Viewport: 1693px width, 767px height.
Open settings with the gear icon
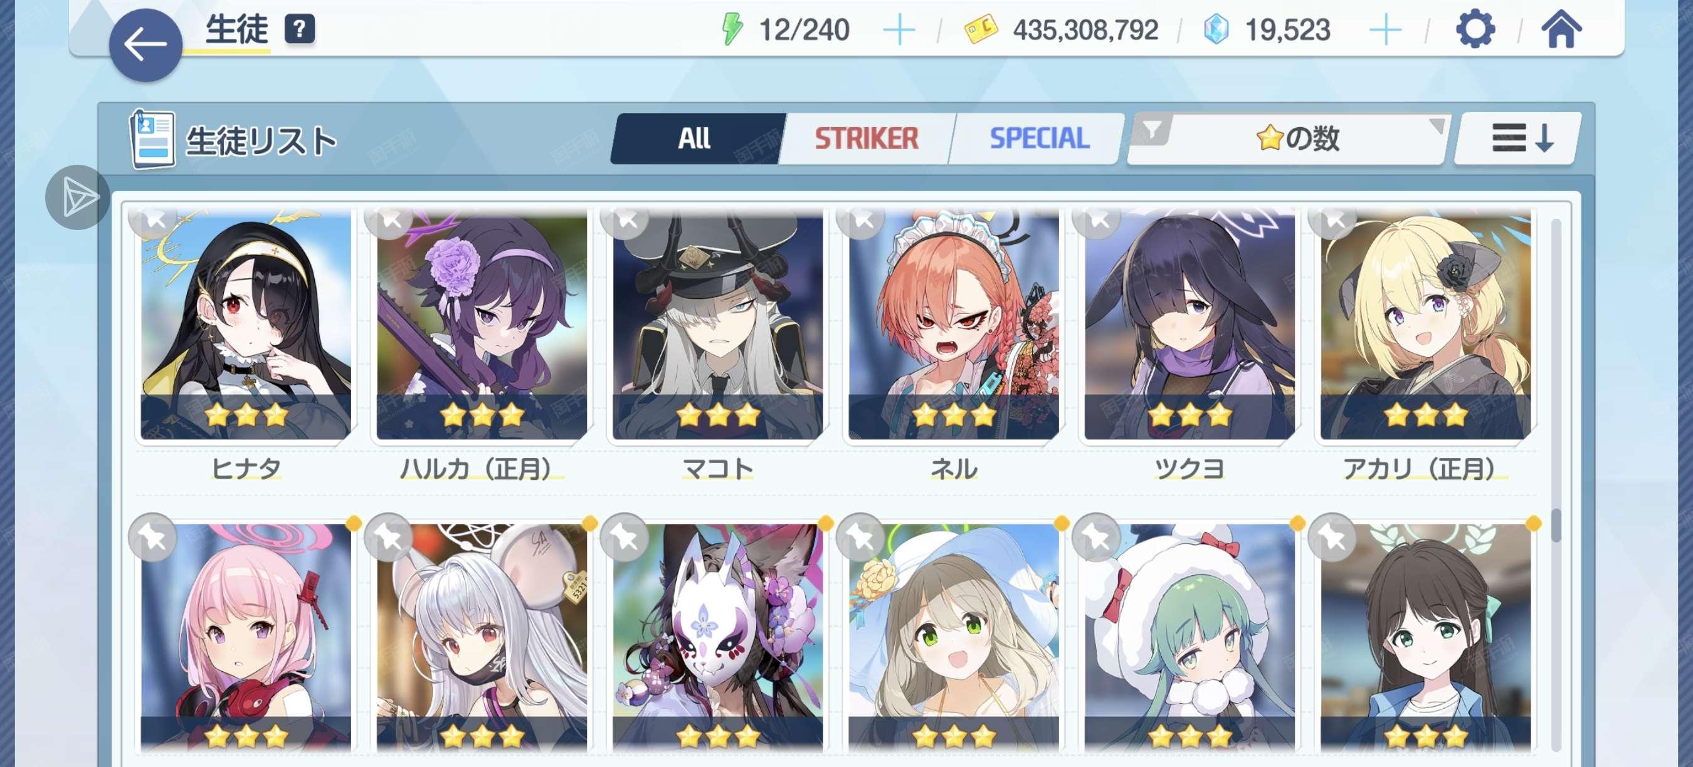(x=1475, y=29)
